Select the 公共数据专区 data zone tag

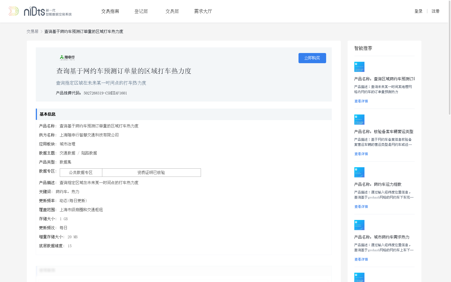pyautogui.click(x=81, y=172)
